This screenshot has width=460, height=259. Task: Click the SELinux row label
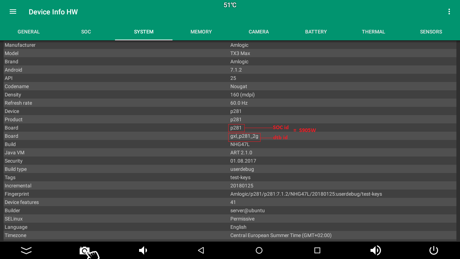14,219
